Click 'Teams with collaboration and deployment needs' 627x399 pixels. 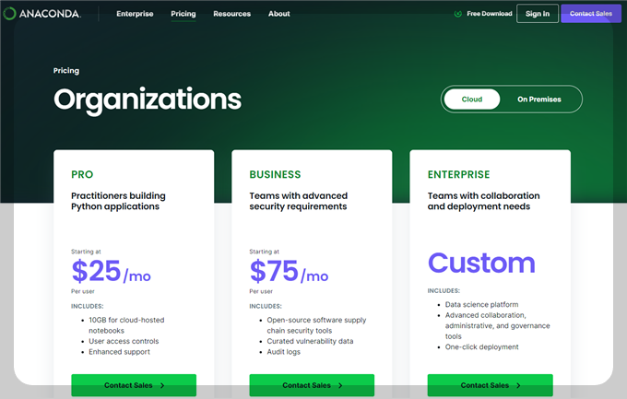(483, 201)
